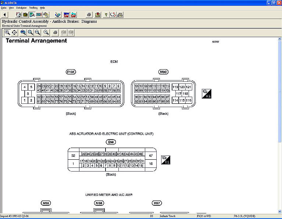This screenshot has width=282, height=219.
Task: Open the Database menu
Action: (x=21, y=7)
